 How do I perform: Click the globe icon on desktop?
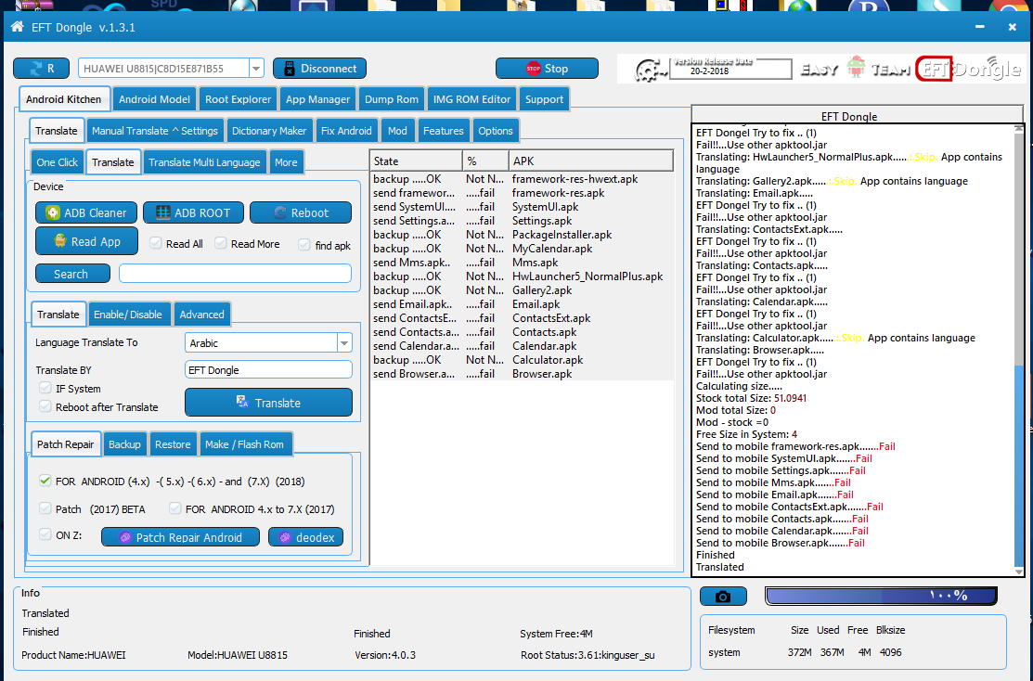(801, 6)
